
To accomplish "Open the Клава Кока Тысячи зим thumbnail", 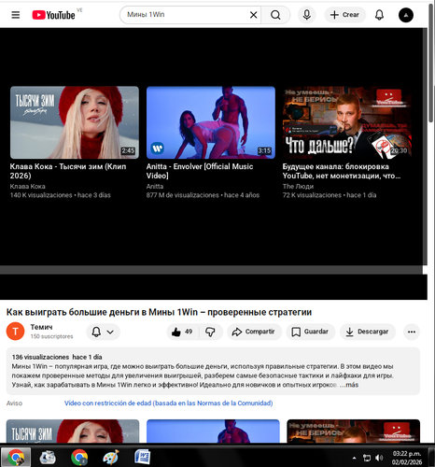I will [x=75, y=122].
